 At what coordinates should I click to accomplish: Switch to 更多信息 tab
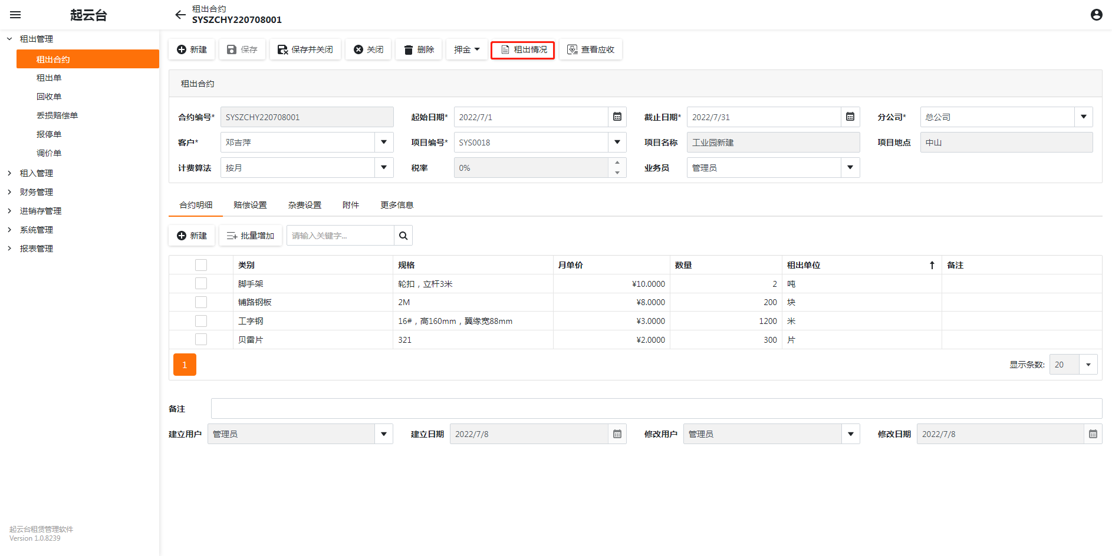click(x=397, y=205)
